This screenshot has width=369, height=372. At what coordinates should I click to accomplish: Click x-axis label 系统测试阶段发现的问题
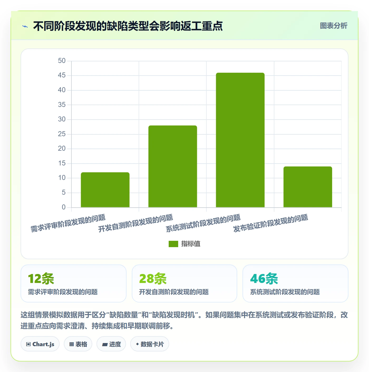pos(203,223)
